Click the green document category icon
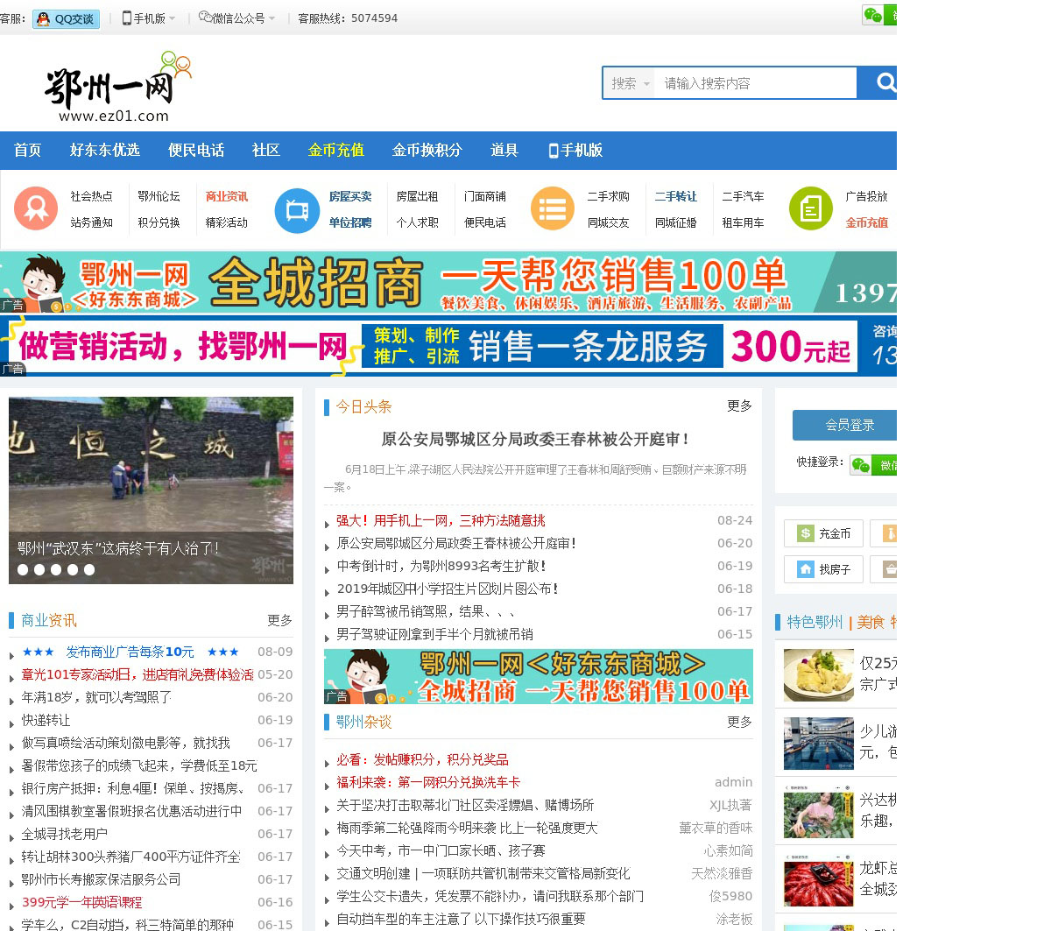This screenshot has height=931, width=1051. tap(810, 209)
